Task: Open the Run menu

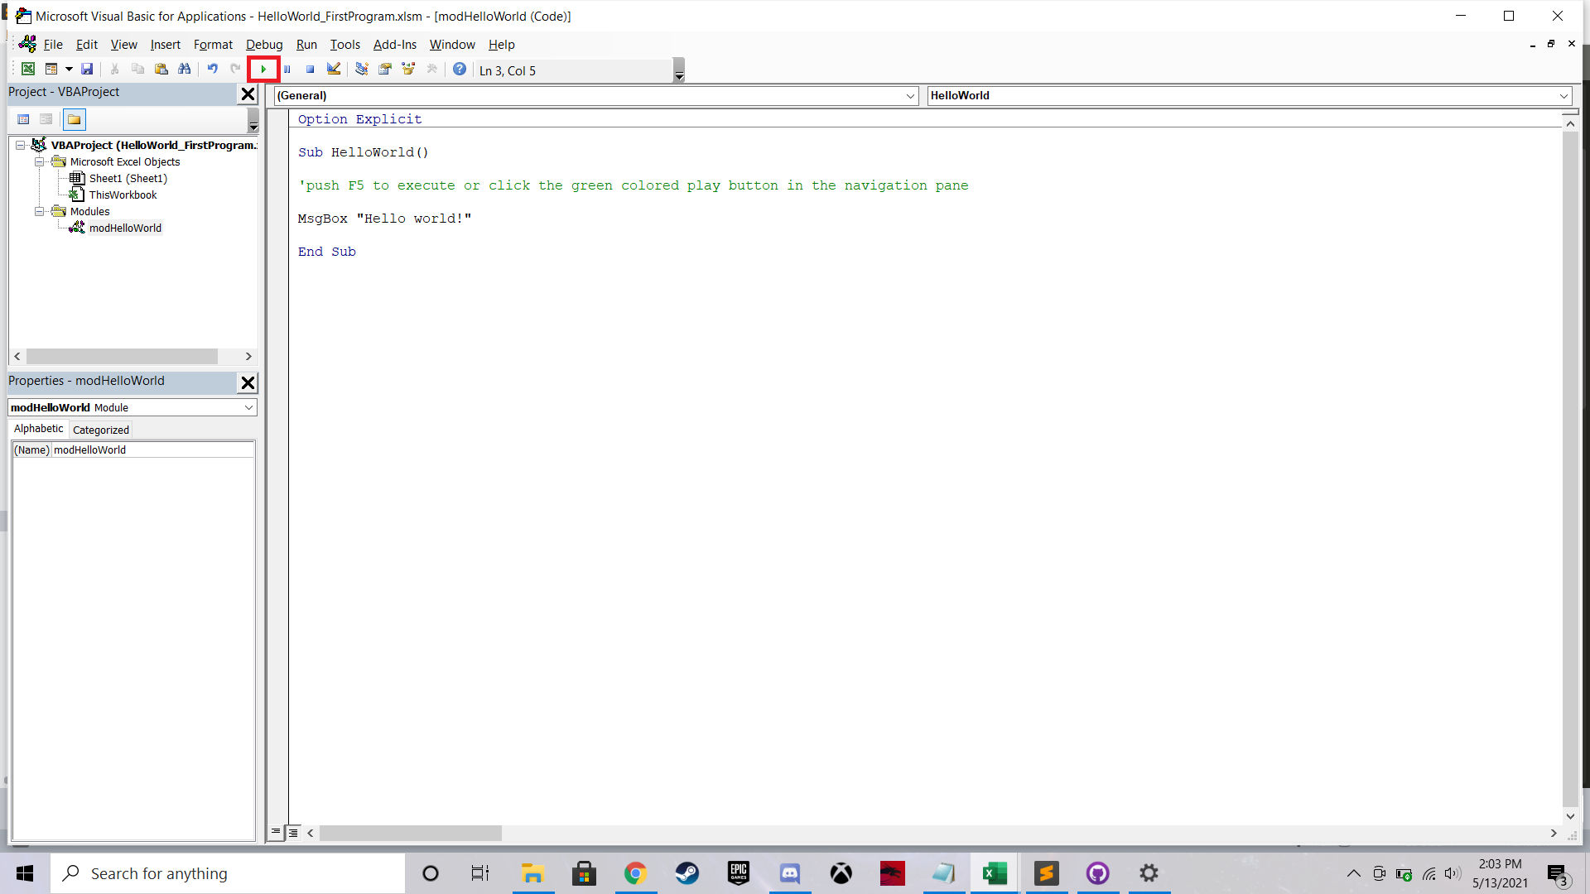Action: coord(306,45)
